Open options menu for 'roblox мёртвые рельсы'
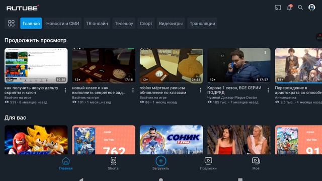This screenshot has width=322, height=181. pos(200,90)
